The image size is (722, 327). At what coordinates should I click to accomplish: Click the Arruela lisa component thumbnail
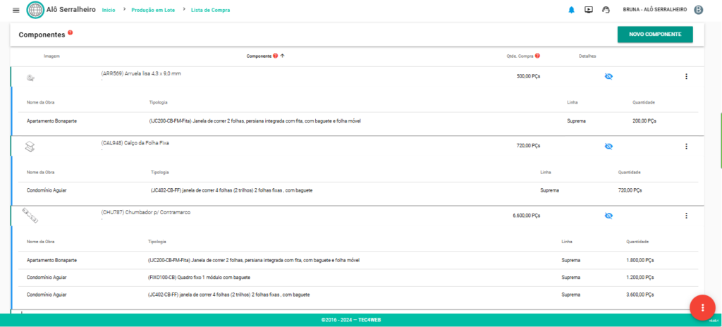30,77
